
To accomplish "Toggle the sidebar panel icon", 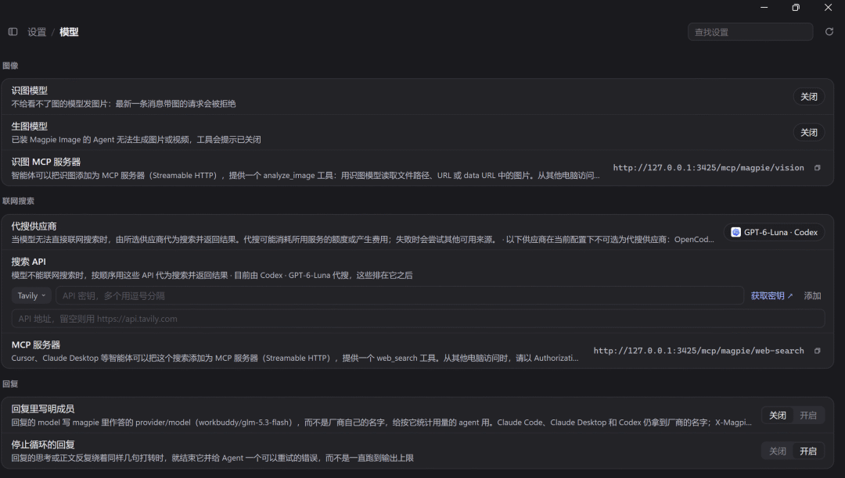I will pyautogui.click(x=13, y=32).
